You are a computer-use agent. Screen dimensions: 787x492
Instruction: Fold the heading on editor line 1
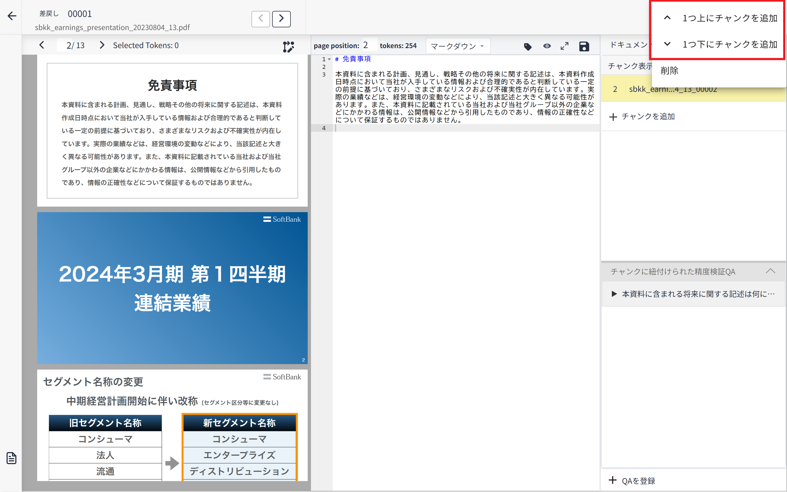click(330, 59)
